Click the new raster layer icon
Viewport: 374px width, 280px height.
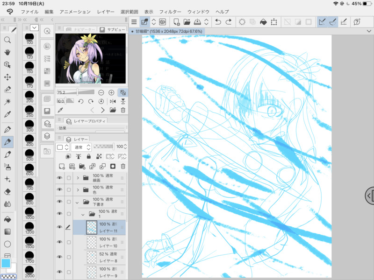[x=61, y=166]
